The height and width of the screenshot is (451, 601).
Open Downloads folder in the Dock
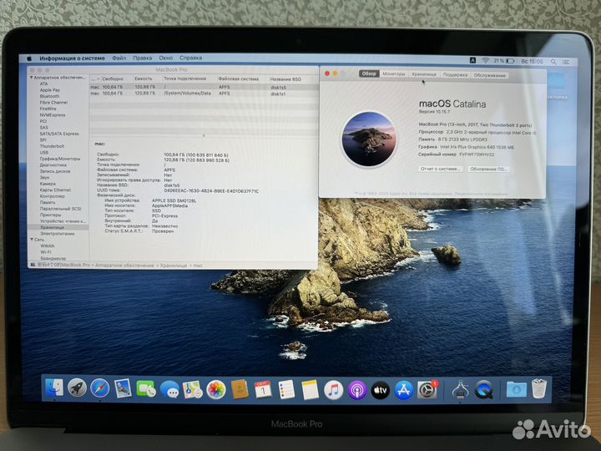tap(517, 390)
